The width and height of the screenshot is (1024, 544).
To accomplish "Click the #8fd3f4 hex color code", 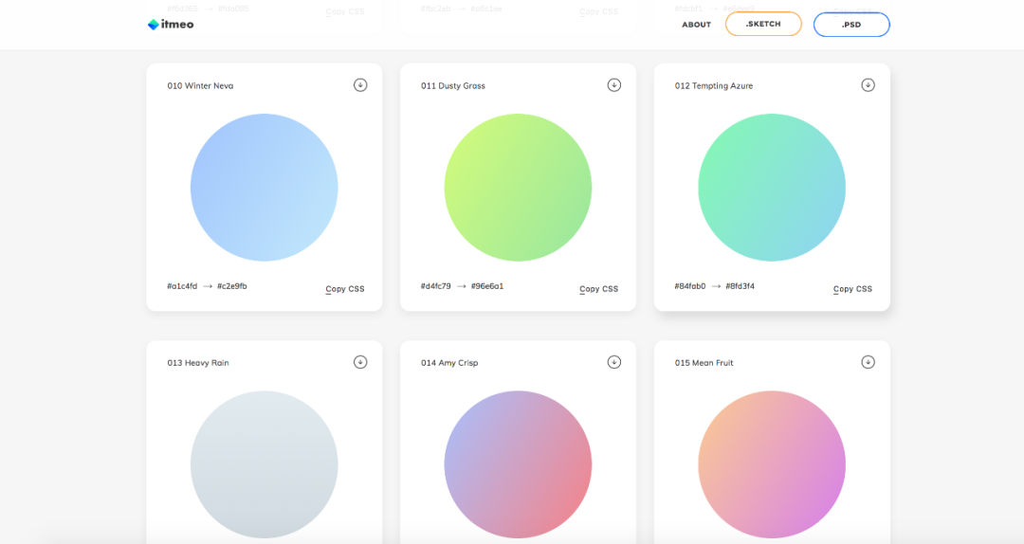I will [740, 286].
